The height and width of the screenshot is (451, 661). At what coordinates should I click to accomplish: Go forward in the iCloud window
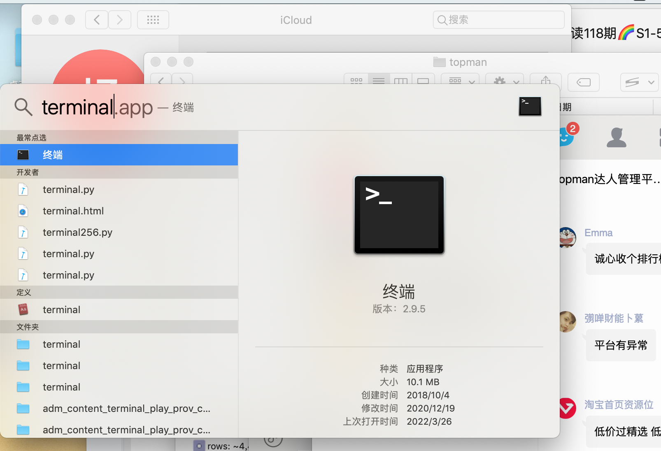tap(120, 20)
